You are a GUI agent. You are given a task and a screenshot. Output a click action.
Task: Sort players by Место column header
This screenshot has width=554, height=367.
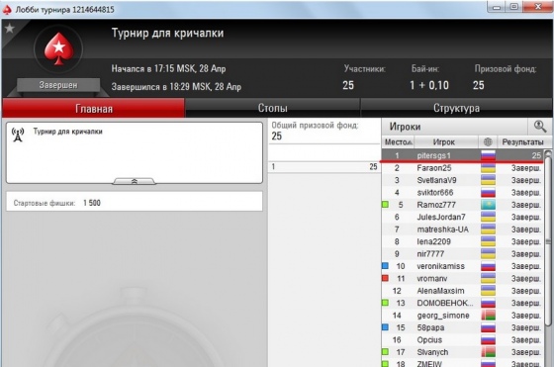point(398,142)
